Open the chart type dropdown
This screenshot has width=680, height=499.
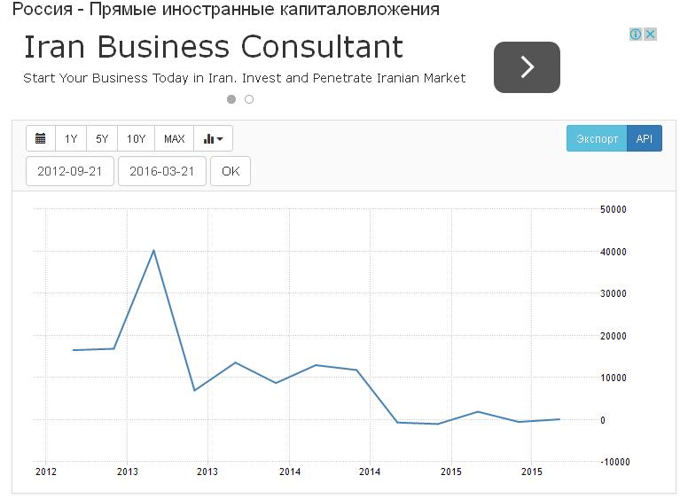point(213,139)
